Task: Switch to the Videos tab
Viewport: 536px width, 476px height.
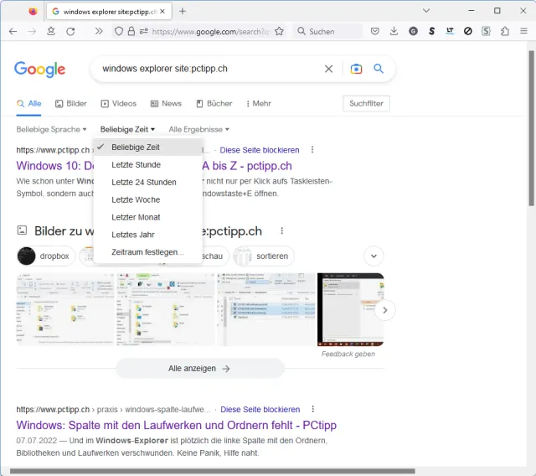Action: point(119,104)
